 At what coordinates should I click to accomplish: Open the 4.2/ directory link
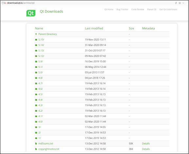tap(41, 111)
